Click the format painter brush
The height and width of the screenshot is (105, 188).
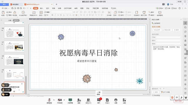point(15,13)
